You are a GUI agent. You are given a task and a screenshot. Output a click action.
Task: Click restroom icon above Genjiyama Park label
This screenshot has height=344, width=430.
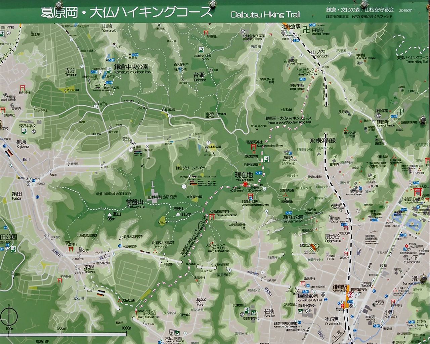click(x=289, y=213)
